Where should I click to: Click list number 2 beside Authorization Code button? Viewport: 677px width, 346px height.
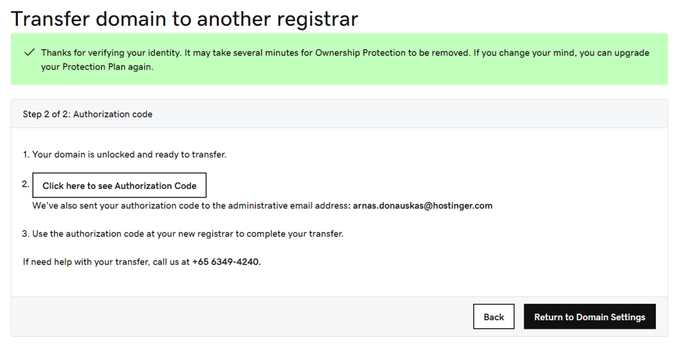click(26, 184)
